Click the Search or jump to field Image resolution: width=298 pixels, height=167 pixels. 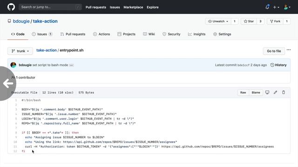point(50,7)
